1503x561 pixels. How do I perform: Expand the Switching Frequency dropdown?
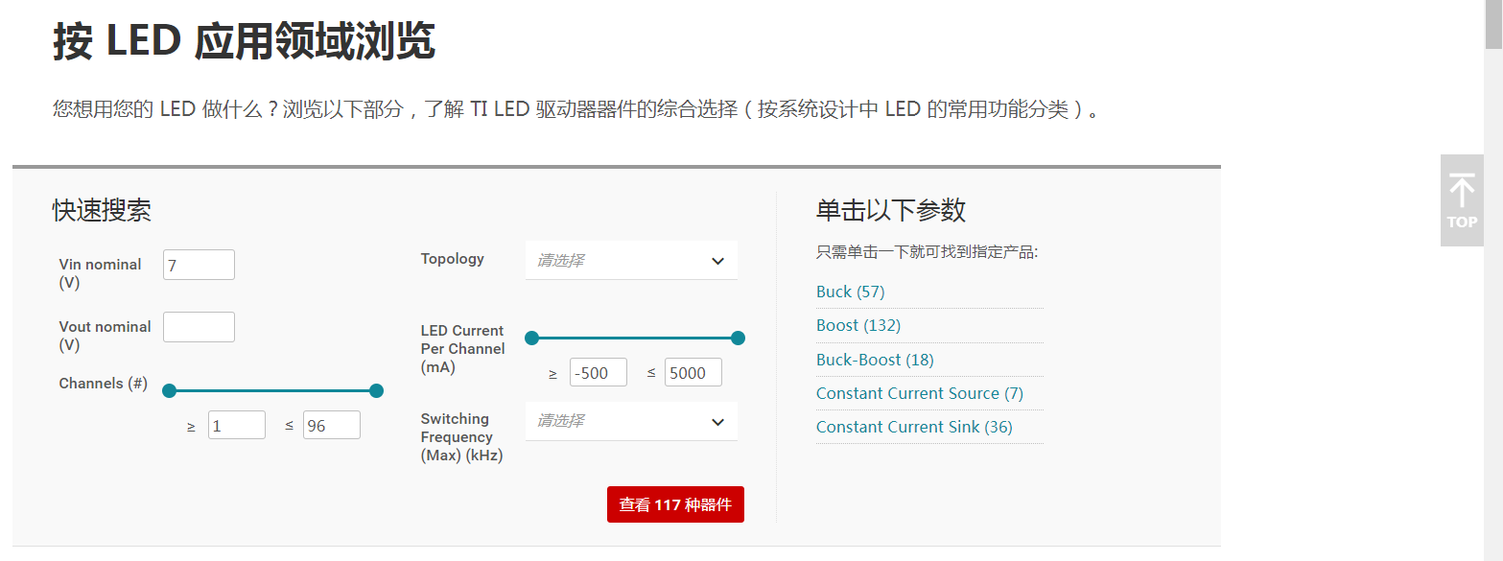(631, 421)
